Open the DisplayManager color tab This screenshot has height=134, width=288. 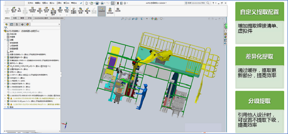tap(28, 24)
